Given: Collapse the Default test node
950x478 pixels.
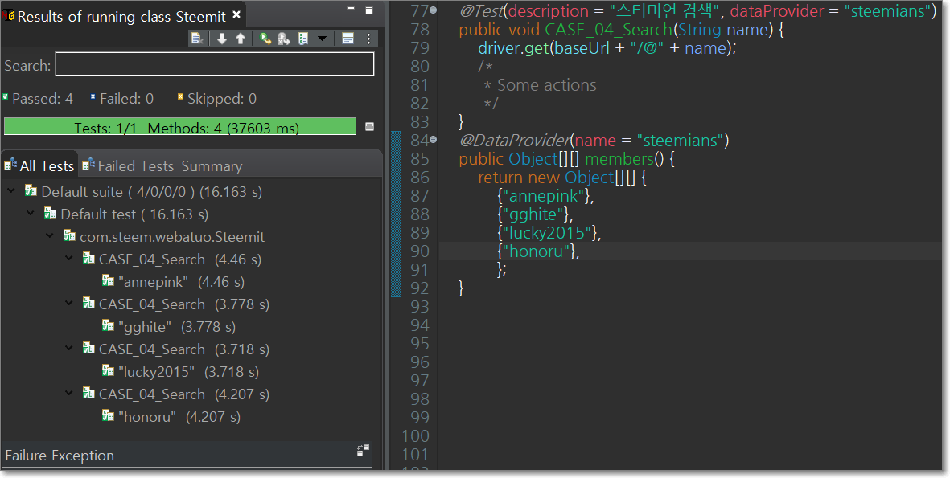Looking at the screenshot, I should pos(31,214).
